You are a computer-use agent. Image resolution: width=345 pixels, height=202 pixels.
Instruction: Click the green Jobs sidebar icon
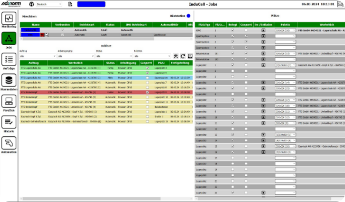pyautogui.click(x=9, y=39)
